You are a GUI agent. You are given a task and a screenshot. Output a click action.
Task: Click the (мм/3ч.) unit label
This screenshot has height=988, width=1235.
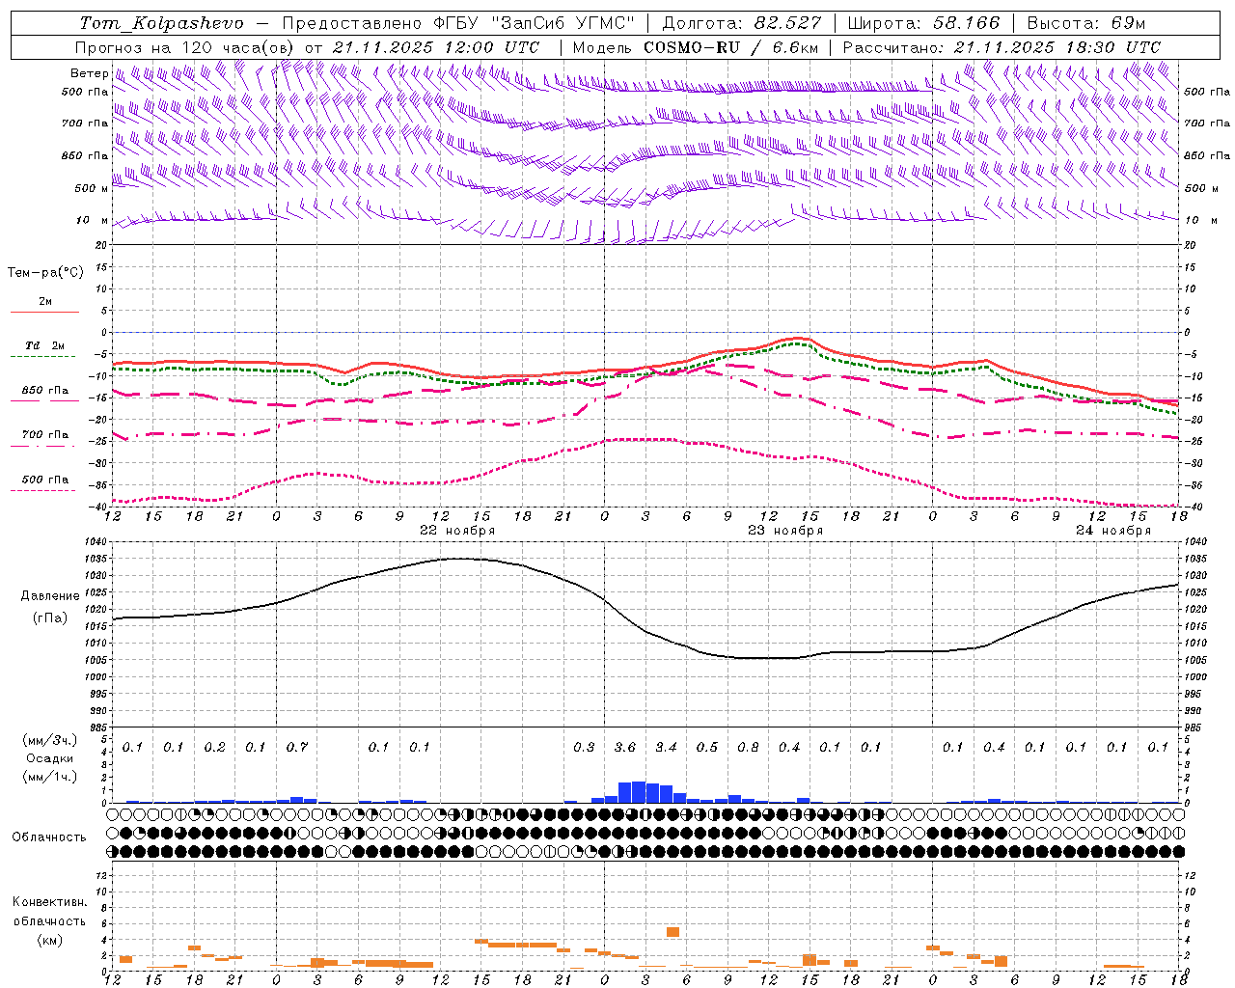[x=50, y=740]
